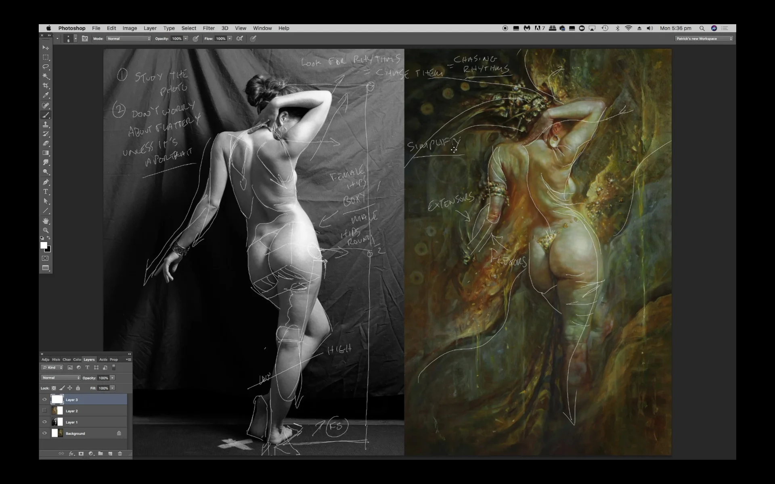Toggle lock position
Image resolution: width=775 pixels, height=484 pixels.
click(70, 388)
